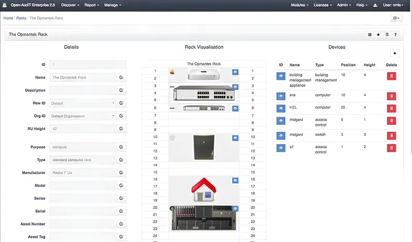
Task: Click Open-AudIT Enterprise 2.3 brand link
Action: (33, 5)
